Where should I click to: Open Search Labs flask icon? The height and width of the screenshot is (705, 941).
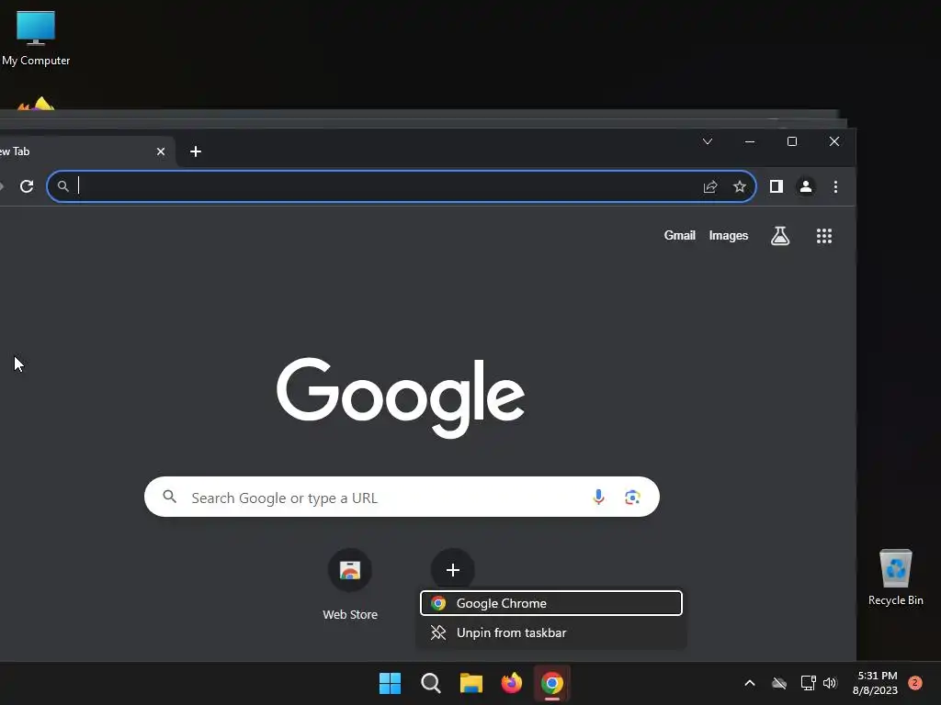(779, 236)
